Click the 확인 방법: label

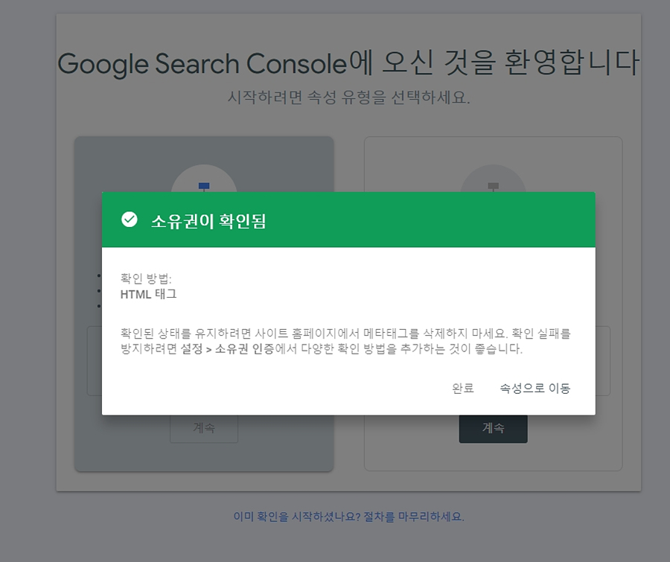(146, 278)
